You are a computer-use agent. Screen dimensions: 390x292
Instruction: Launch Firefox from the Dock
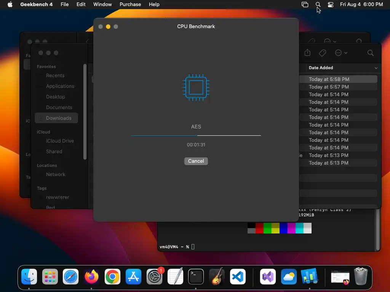tap(91, 277)
